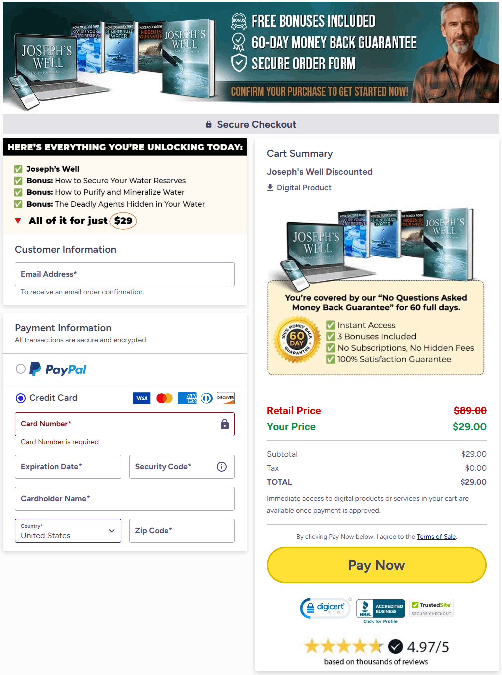
Task: Open the Country dropdown
Action: pos(68,531)
